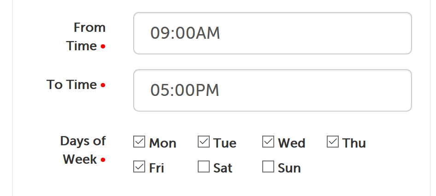Uncheck the Tue checkbox box
Viewport: 436px width, 196px height.
click(x=204, y=142)
